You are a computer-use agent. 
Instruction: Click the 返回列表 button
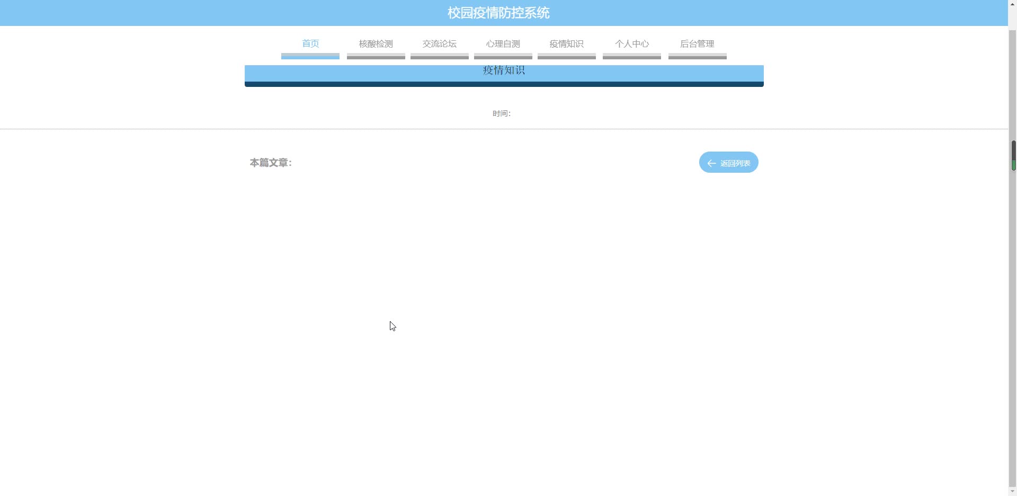coord(728,162)
